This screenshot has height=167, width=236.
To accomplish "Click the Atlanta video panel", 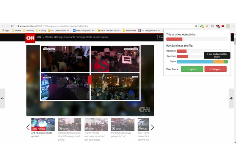I will coord(115,87).
